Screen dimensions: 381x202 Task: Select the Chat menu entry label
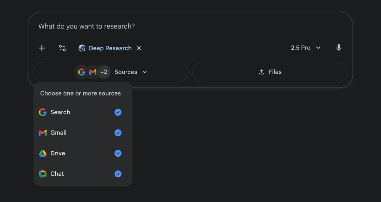(57, 174)
